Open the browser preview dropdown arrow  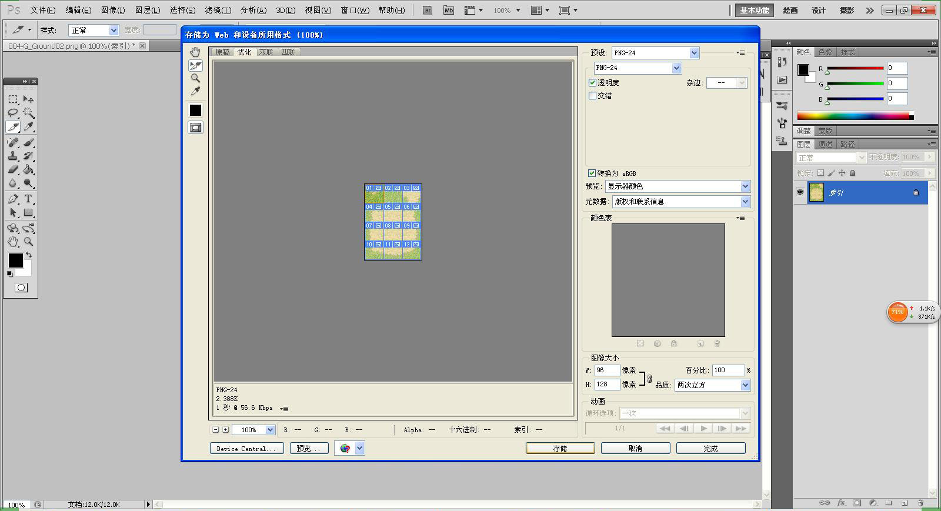[359, 448]
